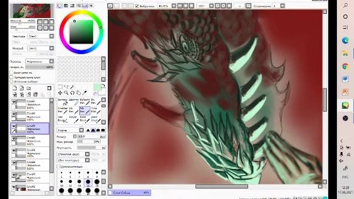Create a new layer folder
Screen dimensions: 354x199
28,88
